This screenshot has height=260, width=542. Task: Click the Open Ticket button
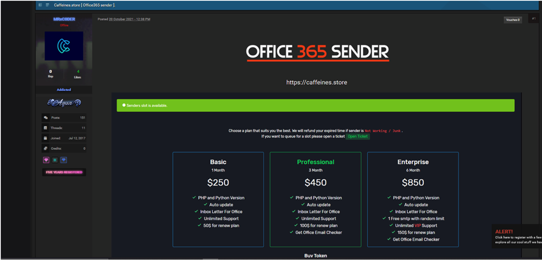pos(358,136)
